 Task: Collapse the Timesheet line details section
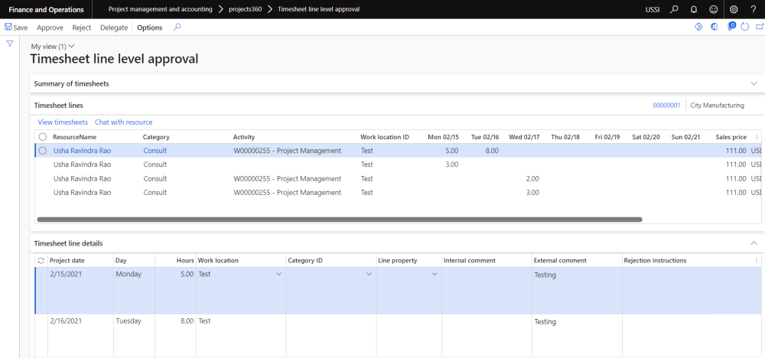click(x=753, y=243)
